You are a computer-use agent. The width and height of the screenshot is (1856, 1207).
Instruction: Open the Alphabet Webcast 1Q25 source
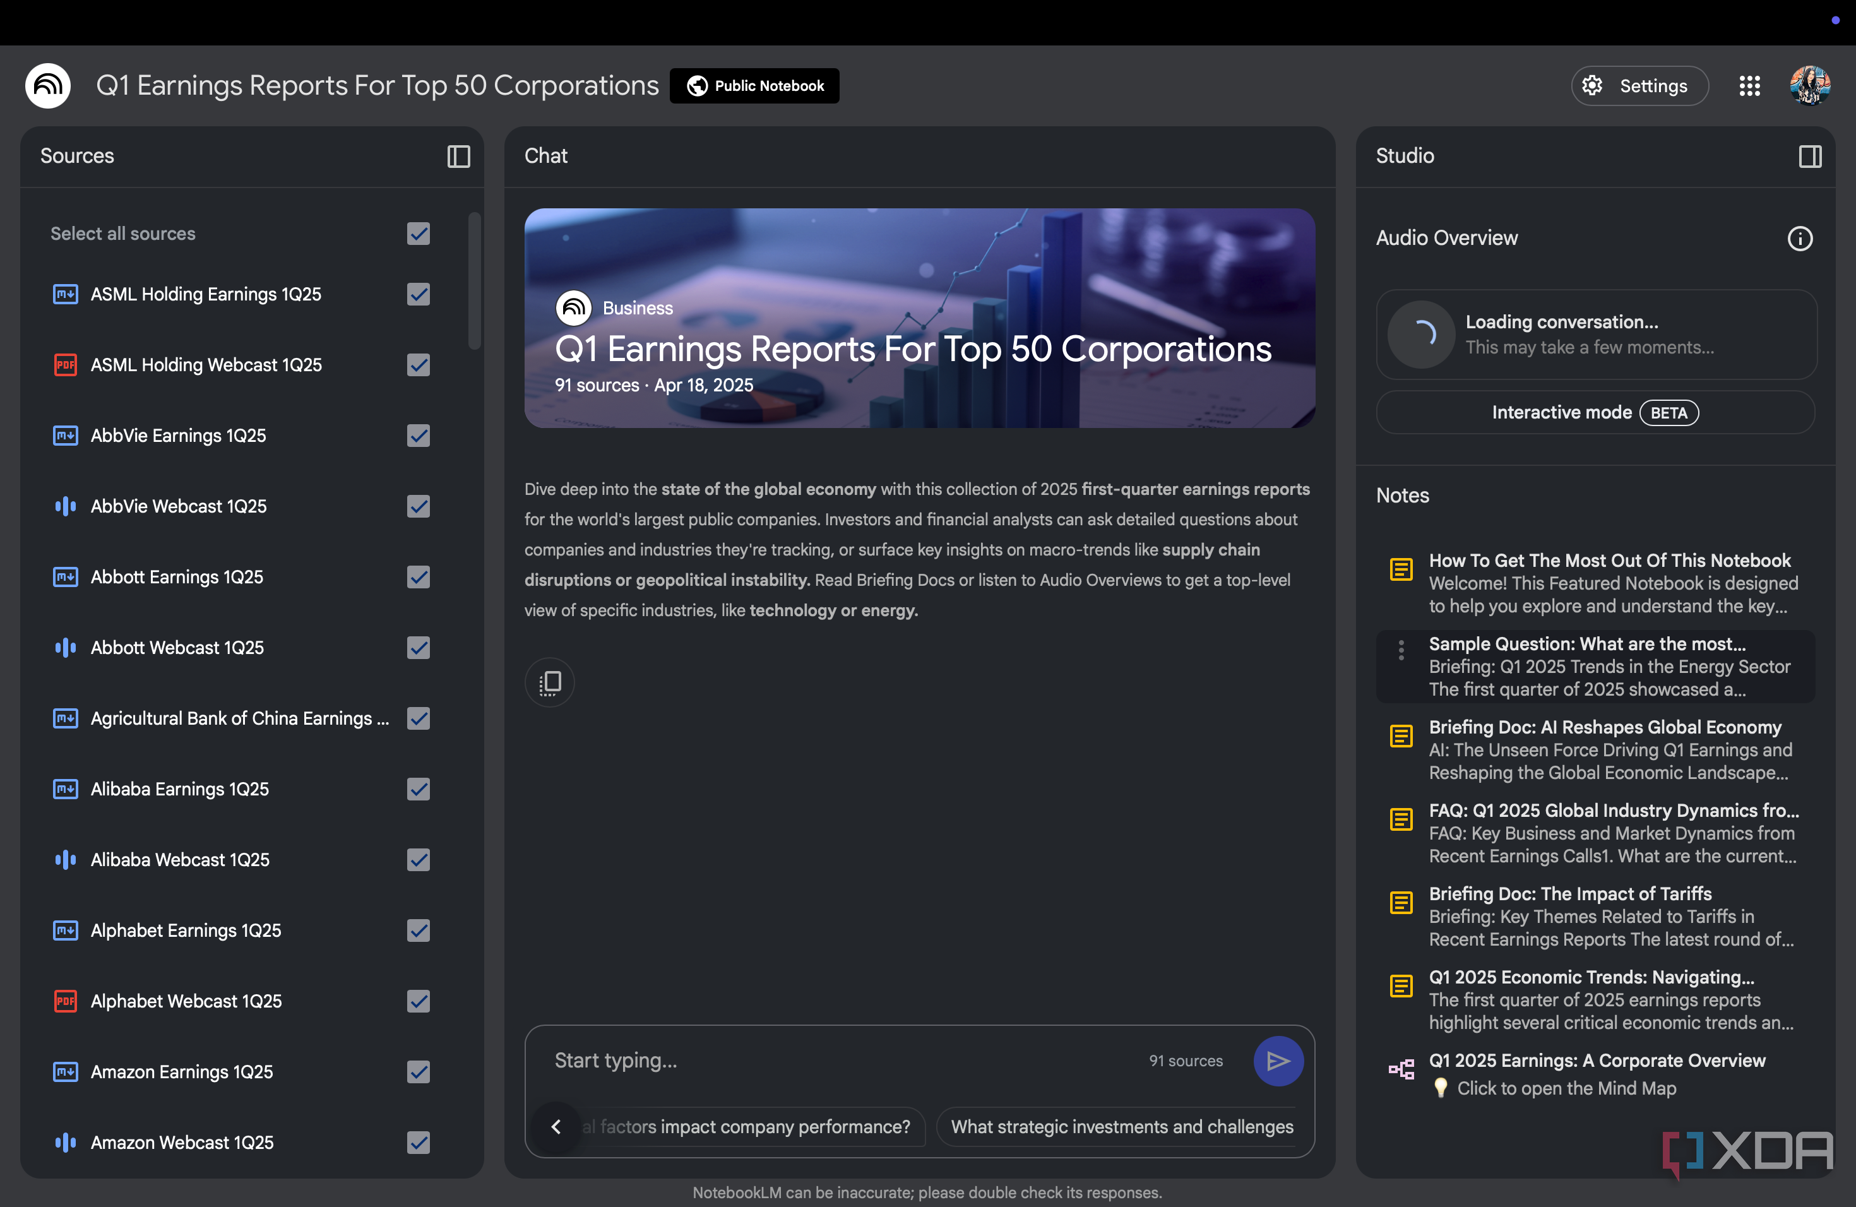186,1001
